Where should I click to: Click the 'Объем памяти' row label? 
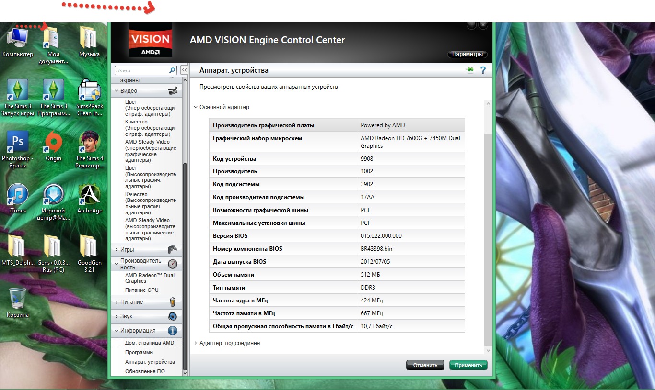coord(234,275)
